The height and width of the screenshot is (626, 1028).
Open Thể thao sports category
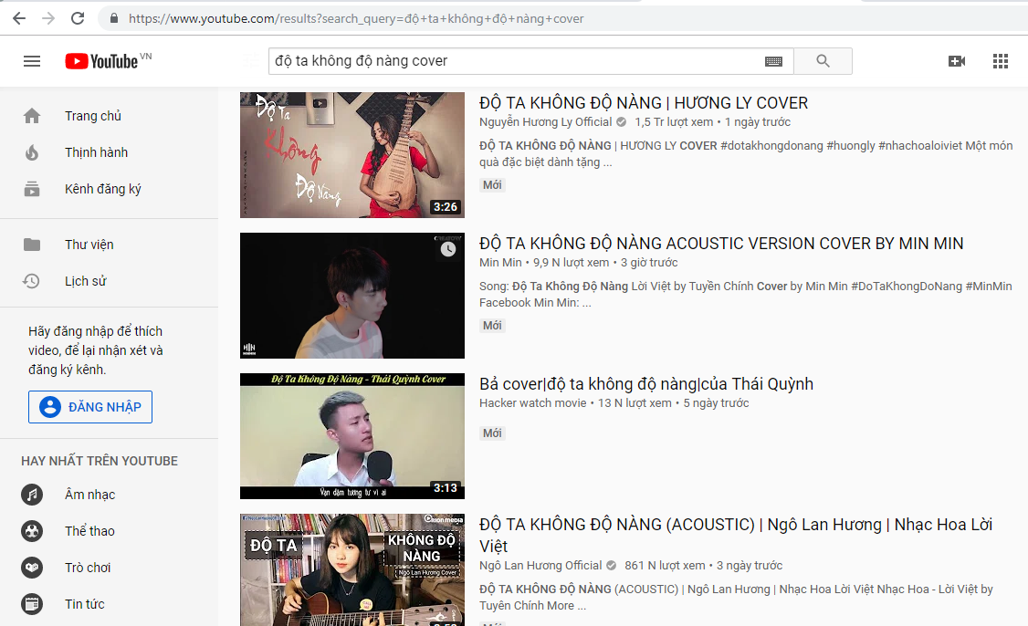tap(89, 532)
